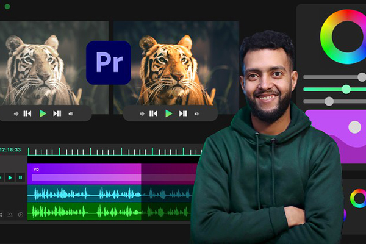Click the green timeline ruler

pyautogui.click(x=115, y=151)
